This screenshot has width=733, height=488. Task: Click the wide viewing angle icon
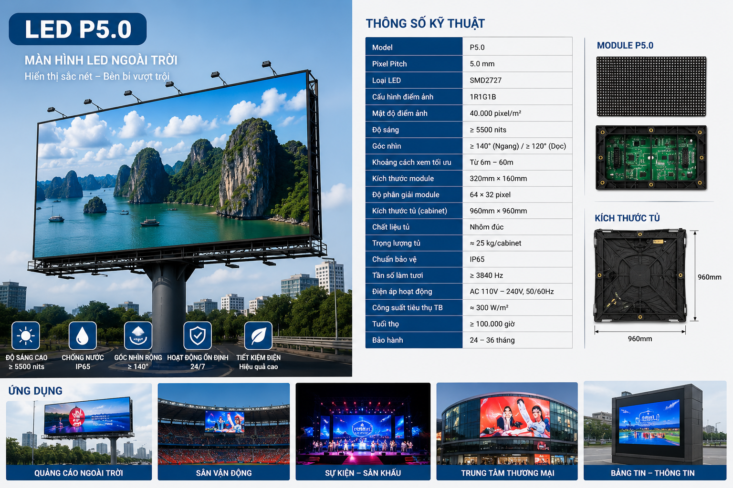138,335
